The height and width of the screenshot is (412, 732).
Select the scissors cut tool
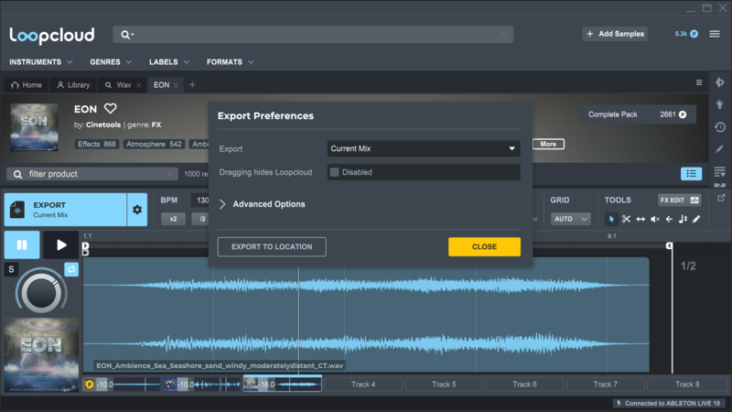(x=626, y=220)
